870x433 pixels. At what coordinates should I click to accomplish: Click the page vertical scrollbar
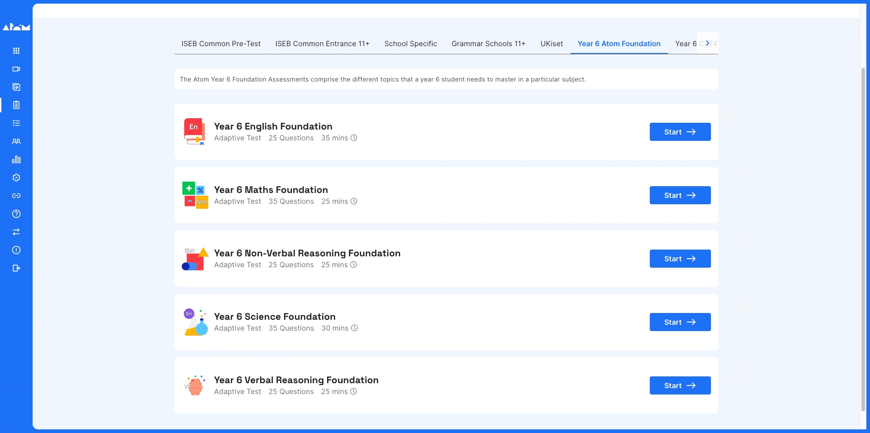[863, 239]
